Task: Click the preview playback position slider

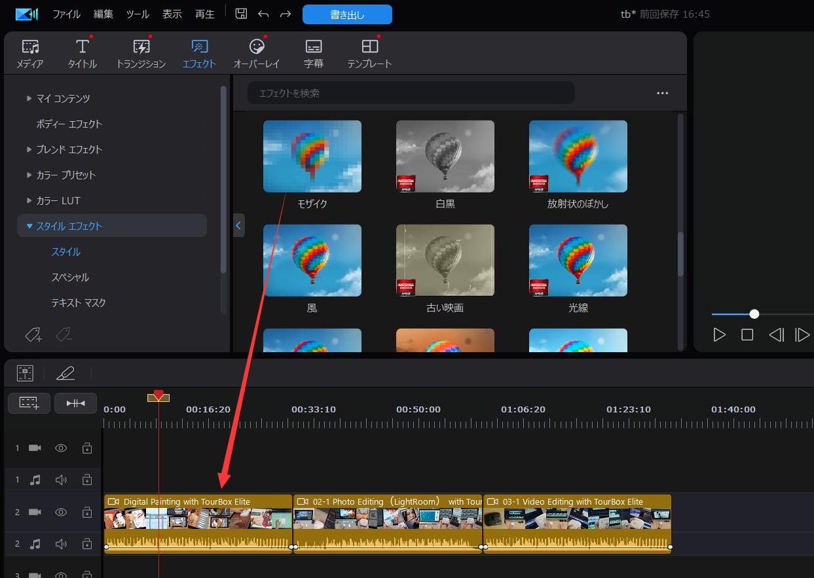Action: (x=754, y=314)
